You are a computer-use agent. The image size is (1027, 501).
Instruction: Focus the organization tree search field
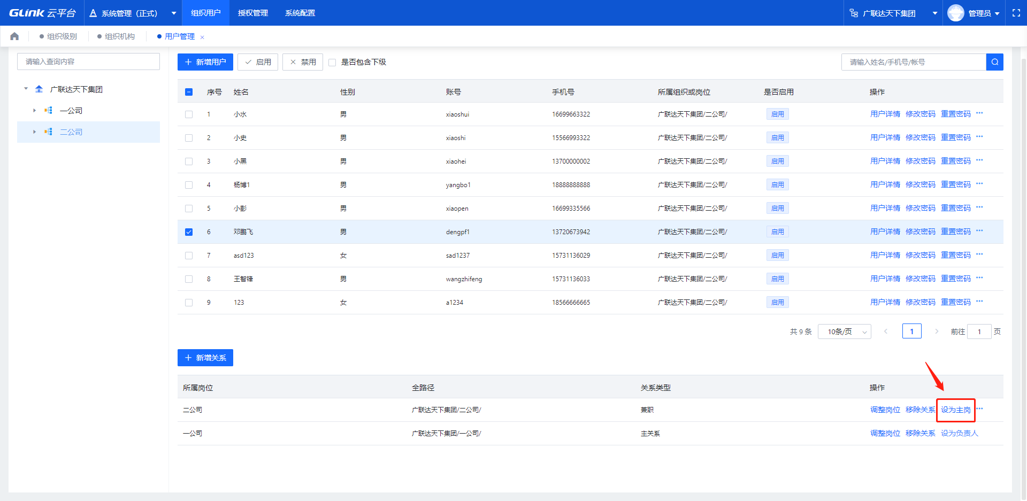(88, 61)
